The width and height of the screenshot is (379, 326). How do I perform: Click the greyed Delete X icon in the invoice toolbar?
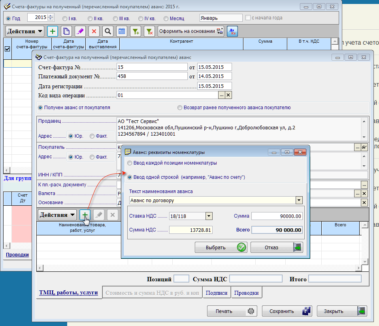pyautogui.click(x=112, y=215)
